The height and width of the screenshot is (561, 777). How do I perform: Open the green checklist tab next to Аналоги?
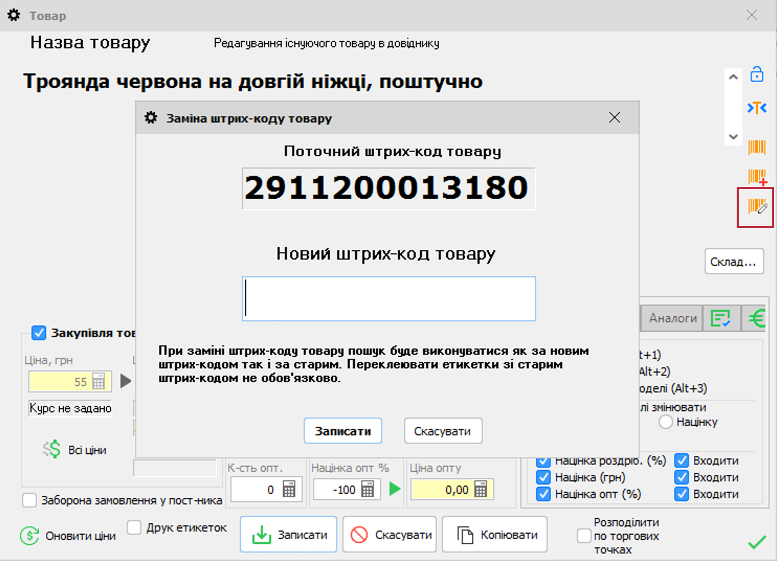(x=722, y=318)
